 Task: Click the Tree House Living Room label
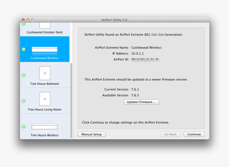click(x=44, y=109)
